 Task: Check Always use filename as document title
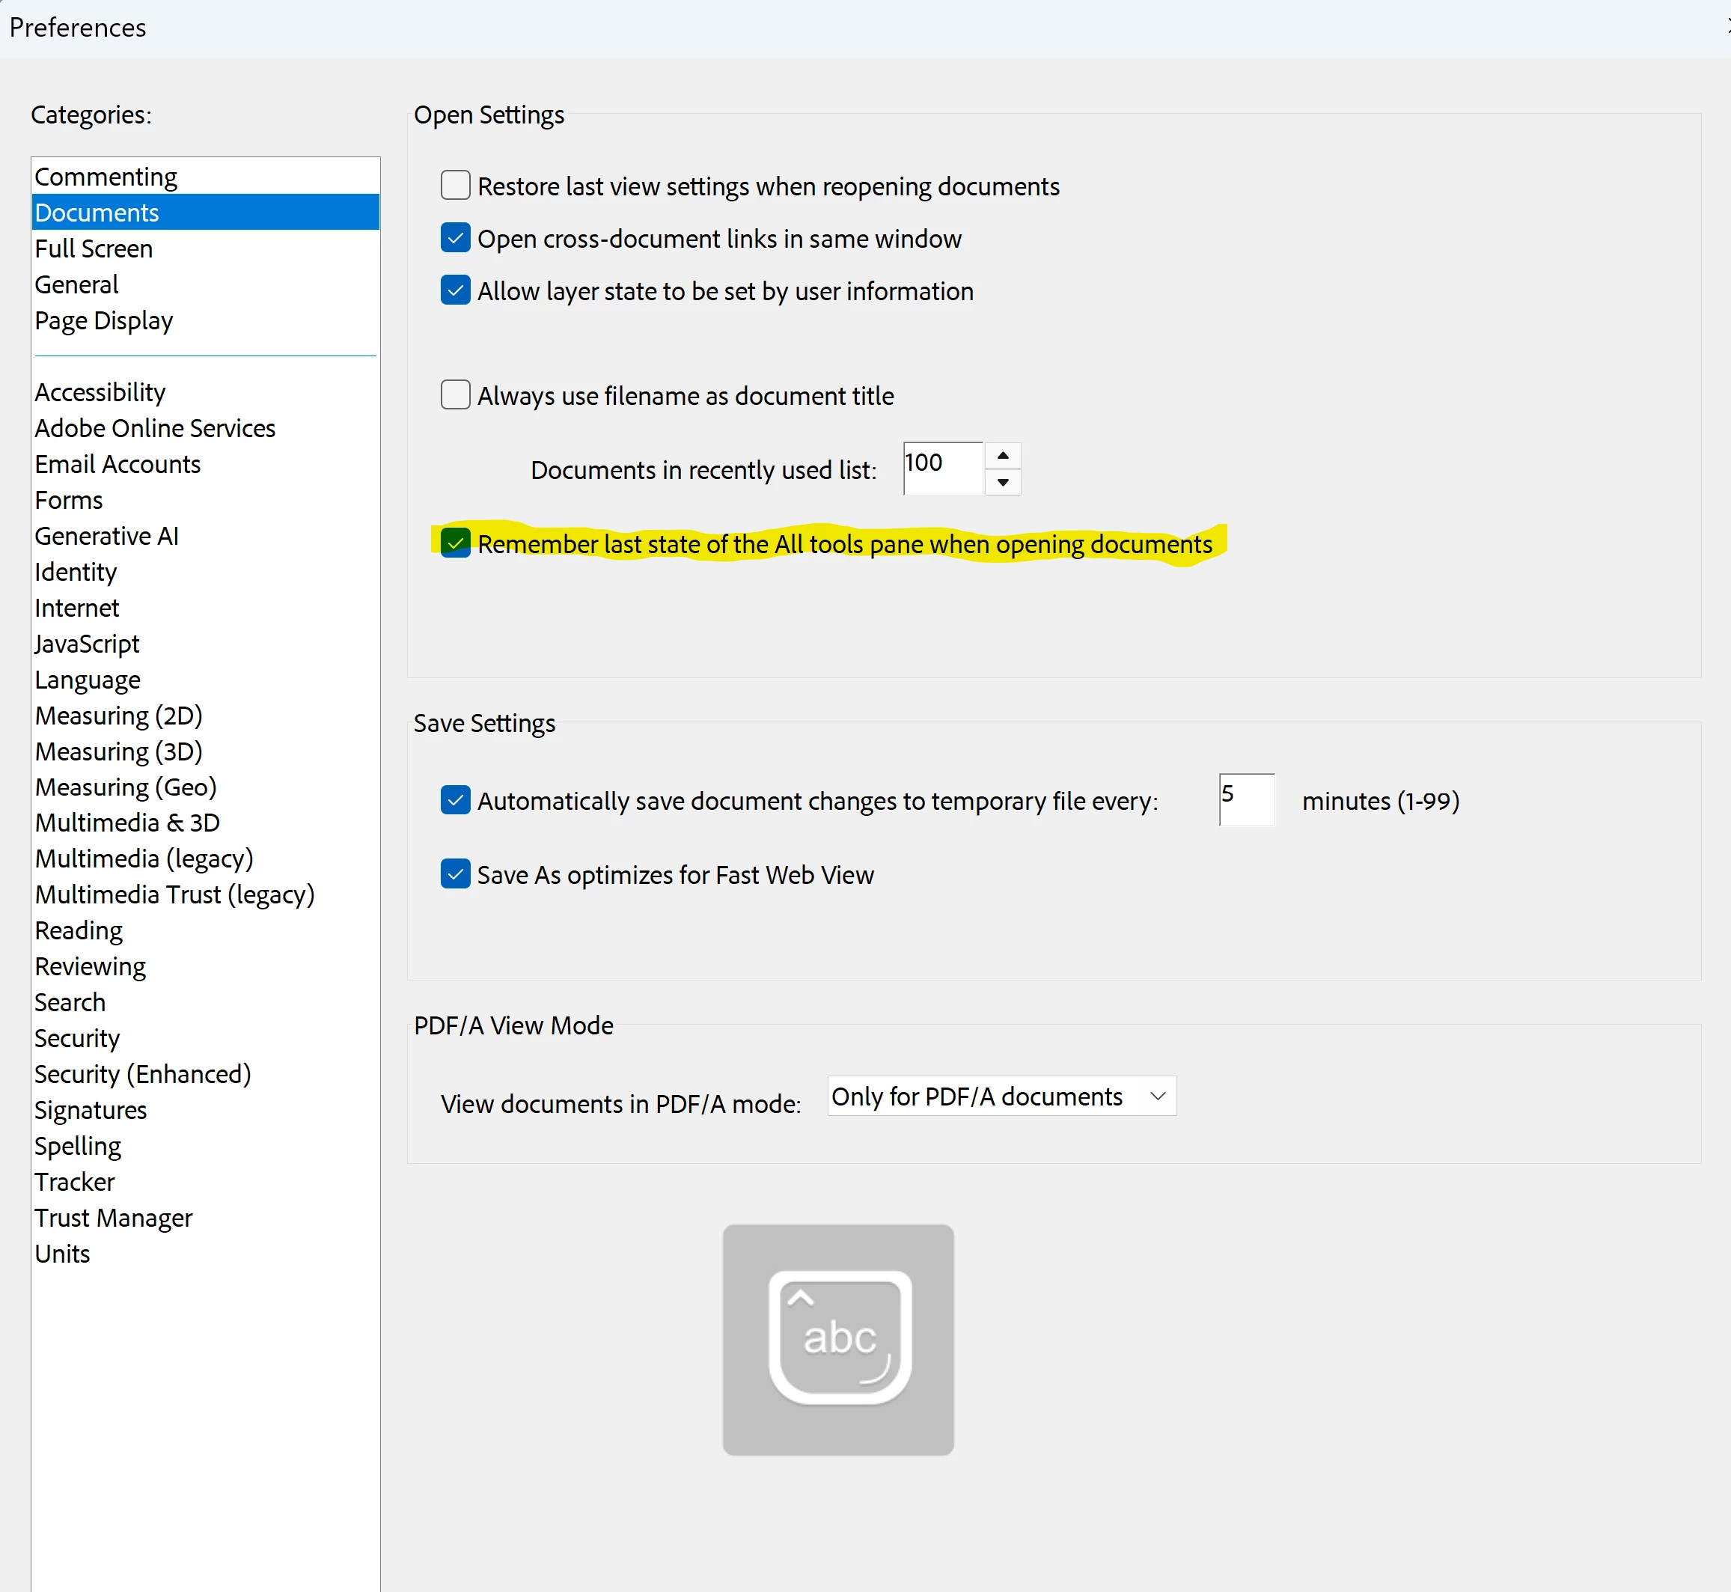[x=455, y=394]
